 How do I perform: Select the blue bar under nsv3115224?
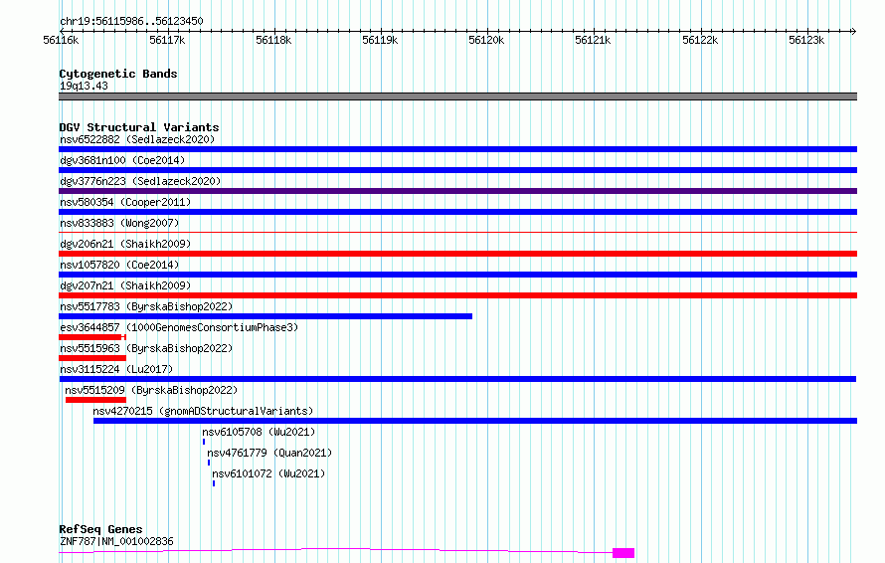click(x=457, y=379)
